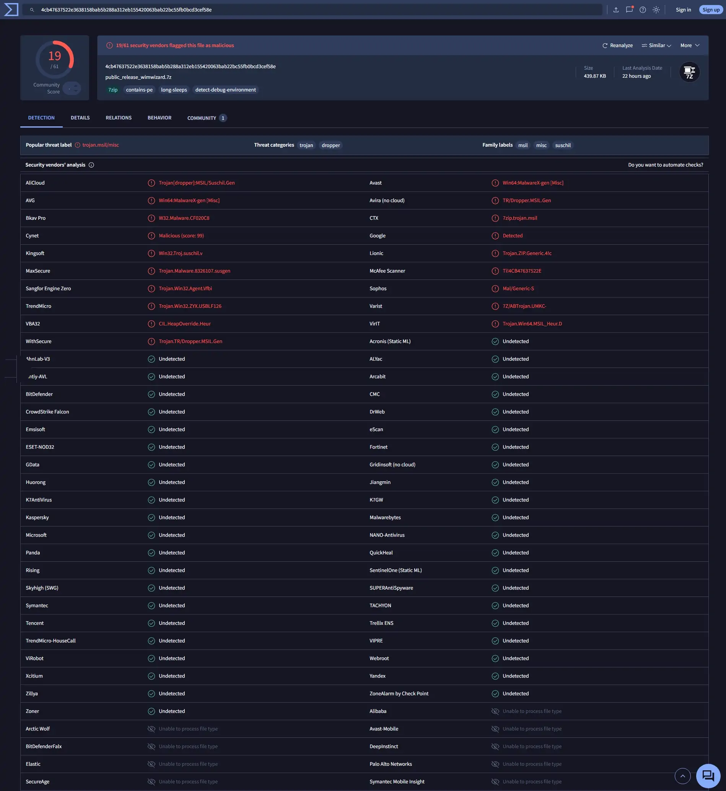The image size is (726, 791).
Task: Toggle the Community Score vote control
Action: (x=72, y=88)
